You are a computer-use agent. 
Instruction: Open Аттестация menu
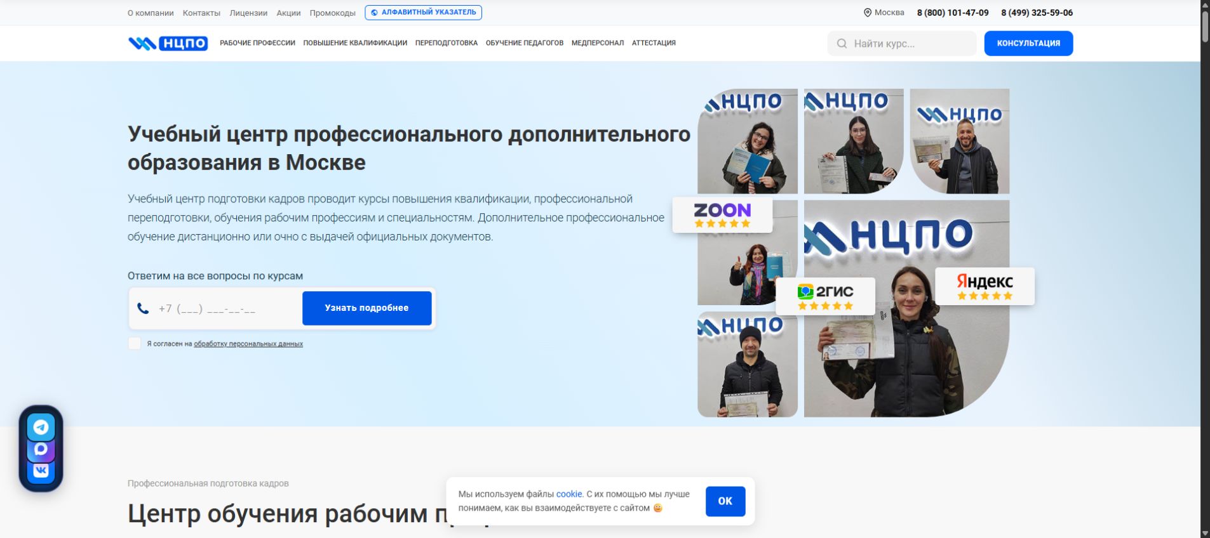(654, 43)
